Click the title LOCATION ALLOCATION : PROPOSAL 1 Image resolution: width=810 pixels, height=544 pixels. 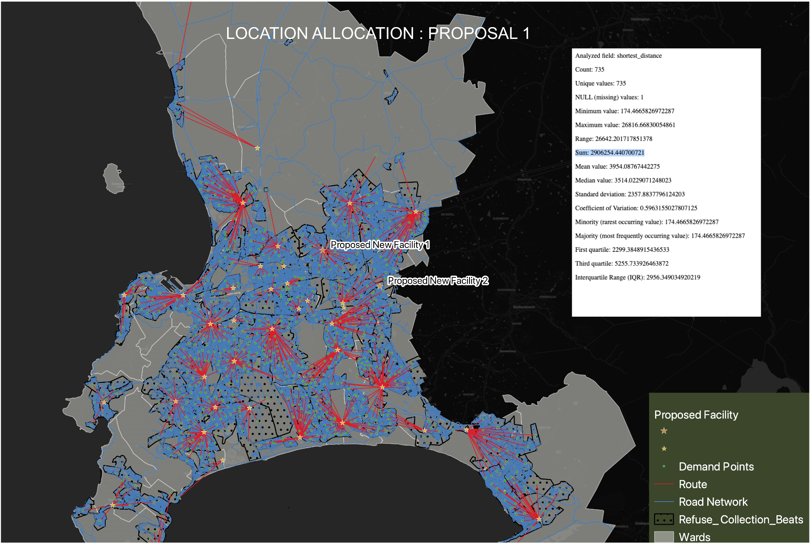[x=378, y=33]
